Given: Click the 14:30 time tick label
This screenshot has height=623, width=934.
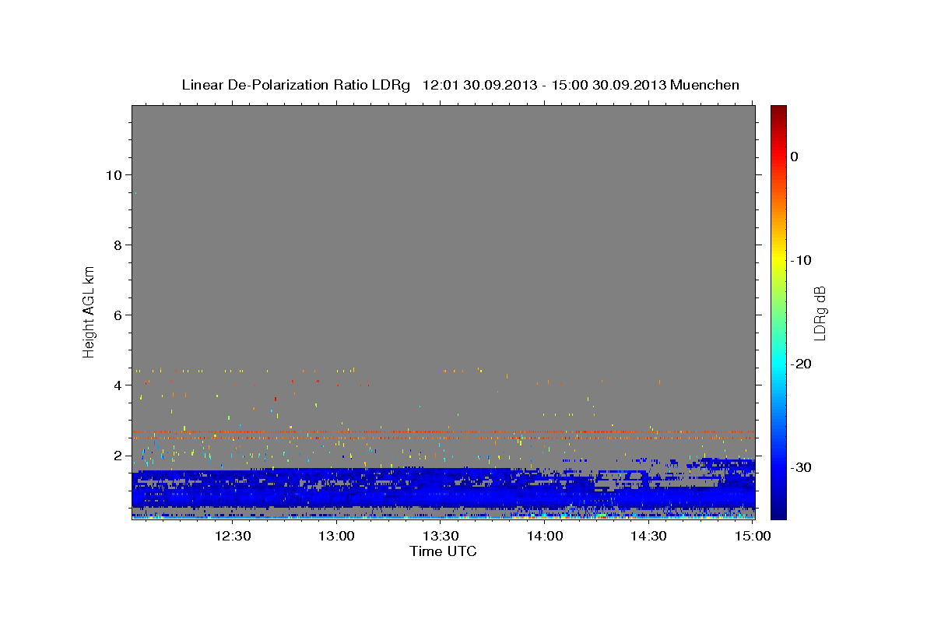Looking at the screenshot, I should 649,536.
